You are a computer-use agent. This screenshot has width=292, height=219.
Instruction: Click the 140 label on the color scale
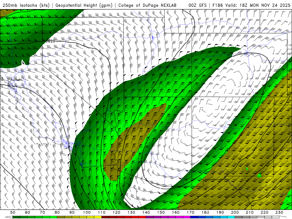(146, 212)
